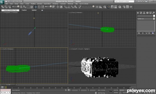The height and width of the screenshot is (94, 156).
Task: Click Add Time Tag
Action: (x=101, y=93)
